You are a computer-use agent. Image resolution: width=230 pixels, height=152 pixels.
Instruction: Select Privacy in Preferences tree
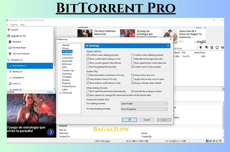[66, 48]
